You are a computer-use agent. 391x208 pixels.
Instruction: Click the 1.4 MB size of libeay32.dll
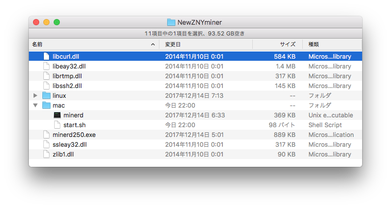(x=285, y=66)
